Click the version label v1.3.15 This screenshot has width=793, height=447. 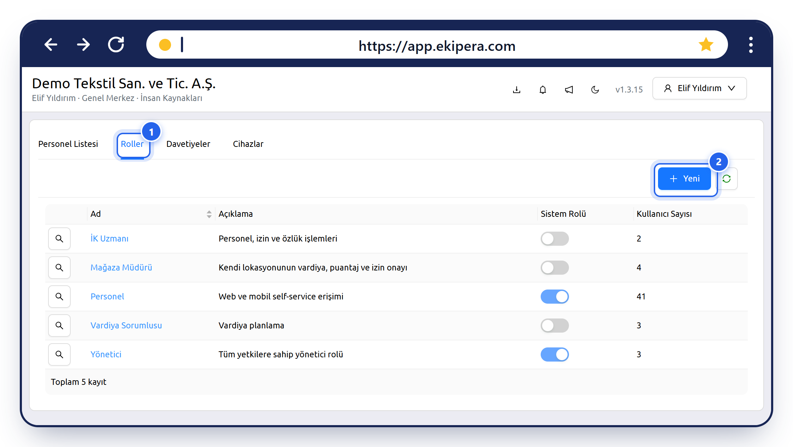(629, 90)
